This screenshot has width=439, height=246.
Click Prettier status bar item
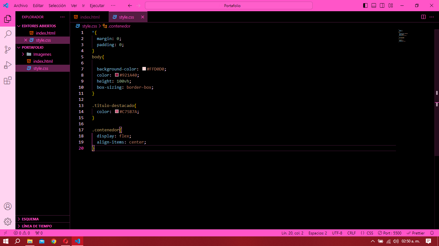pyautogui.click(x=416, y=233)
